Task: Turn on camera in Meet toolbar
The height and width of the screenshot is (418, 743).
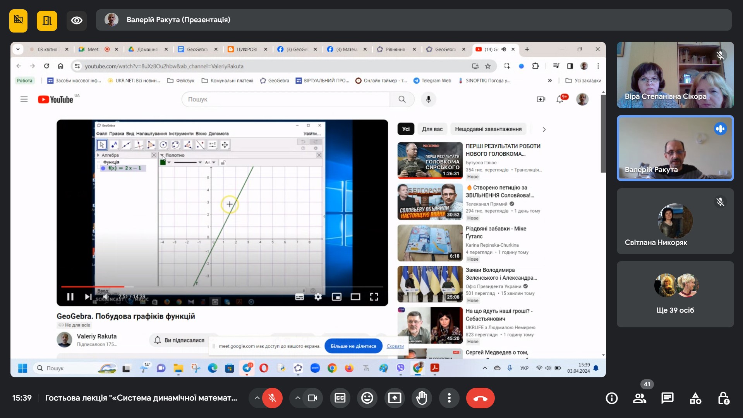Action: point(312,398)
